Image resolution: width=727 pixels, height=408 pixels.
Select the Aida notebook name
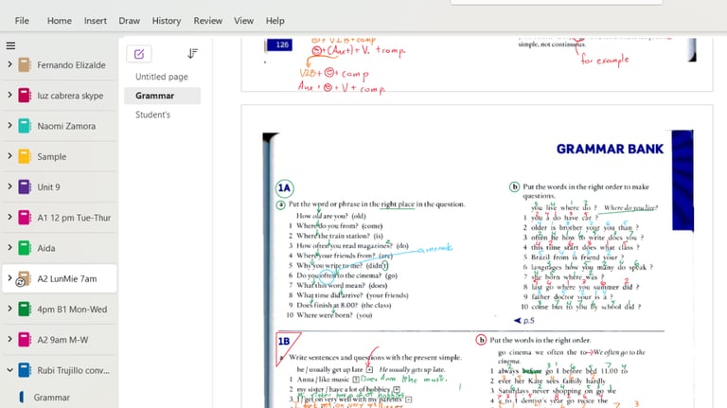(x=46, y=248)
